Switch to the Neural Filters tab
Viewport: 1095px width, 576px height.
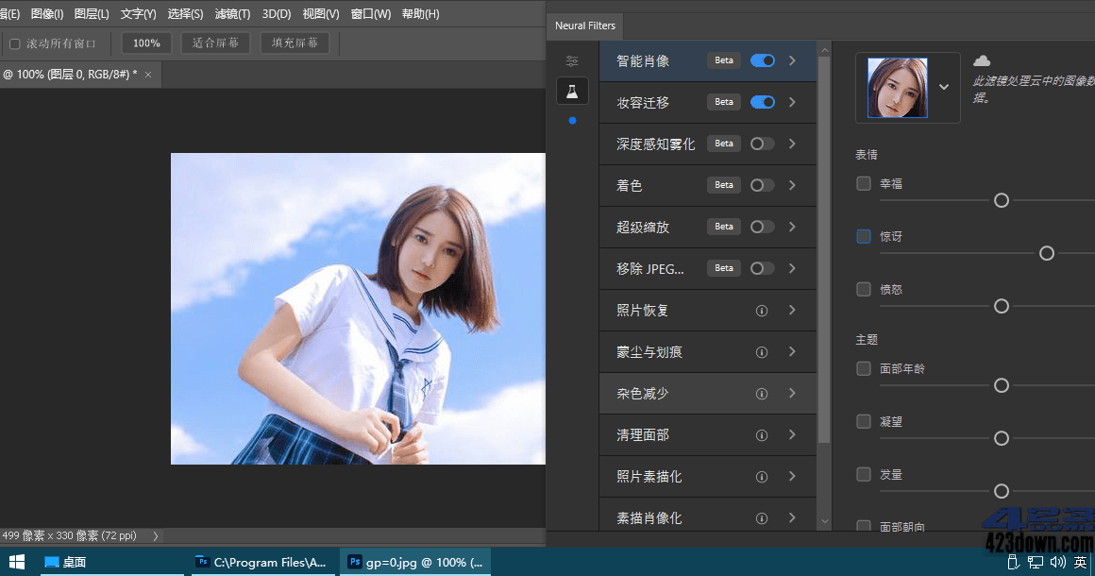584,25
